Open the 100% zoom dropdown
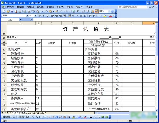The width and height of the screenshot is (159, 123). pyautogui.click(x=109, y=11)
